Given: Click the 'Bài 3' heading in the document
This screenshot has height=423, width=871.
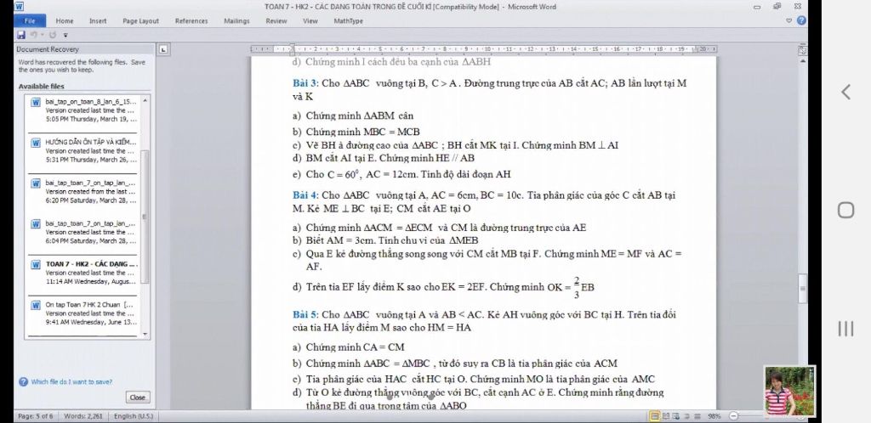Looking at the screenshot, I should [305, 83].
